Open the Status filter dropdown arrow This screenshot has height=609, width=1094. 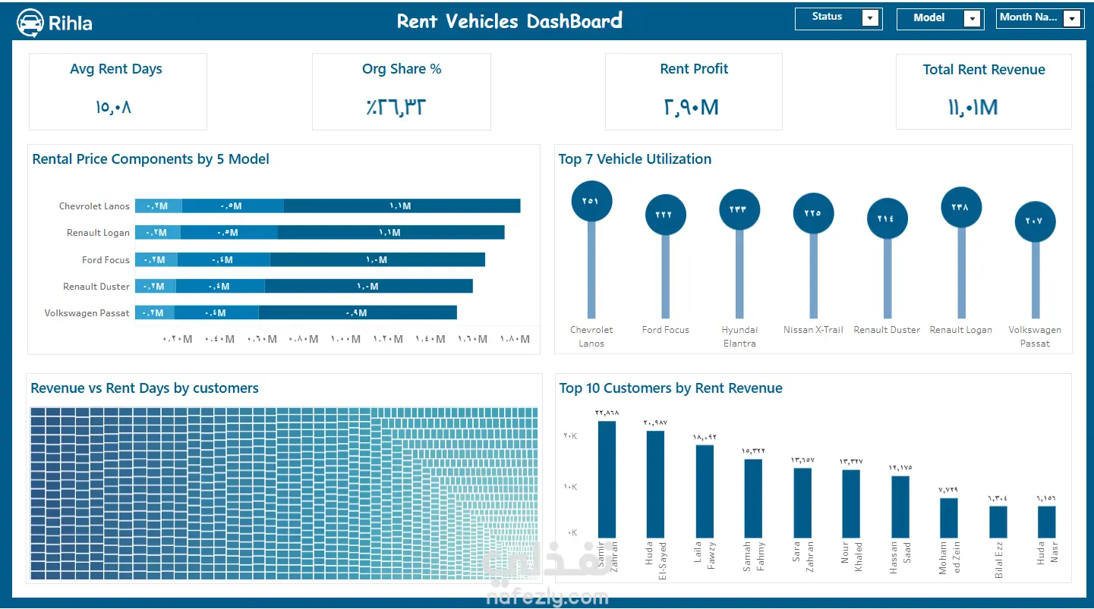point(870,18)
